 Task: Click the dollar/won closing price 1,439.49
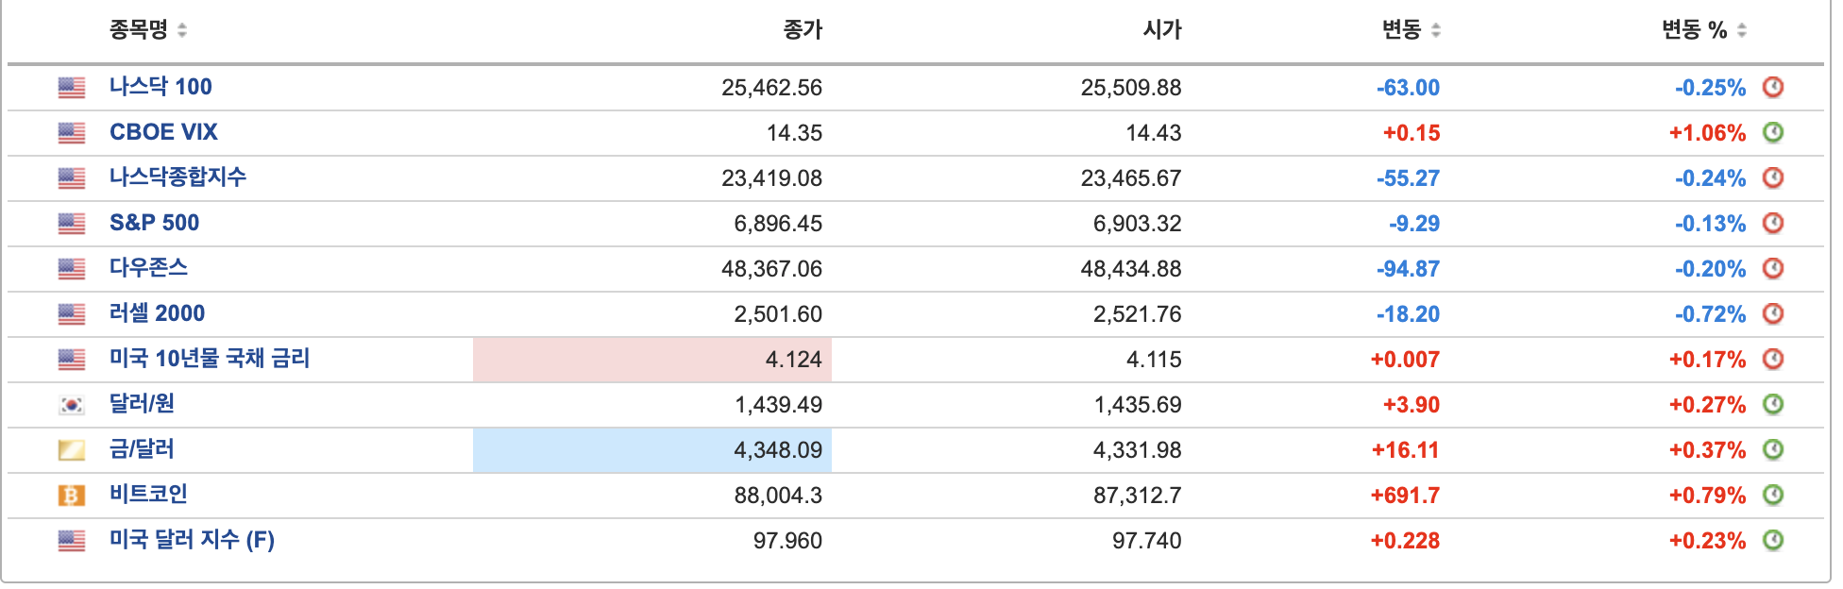(x=778, y=405)
